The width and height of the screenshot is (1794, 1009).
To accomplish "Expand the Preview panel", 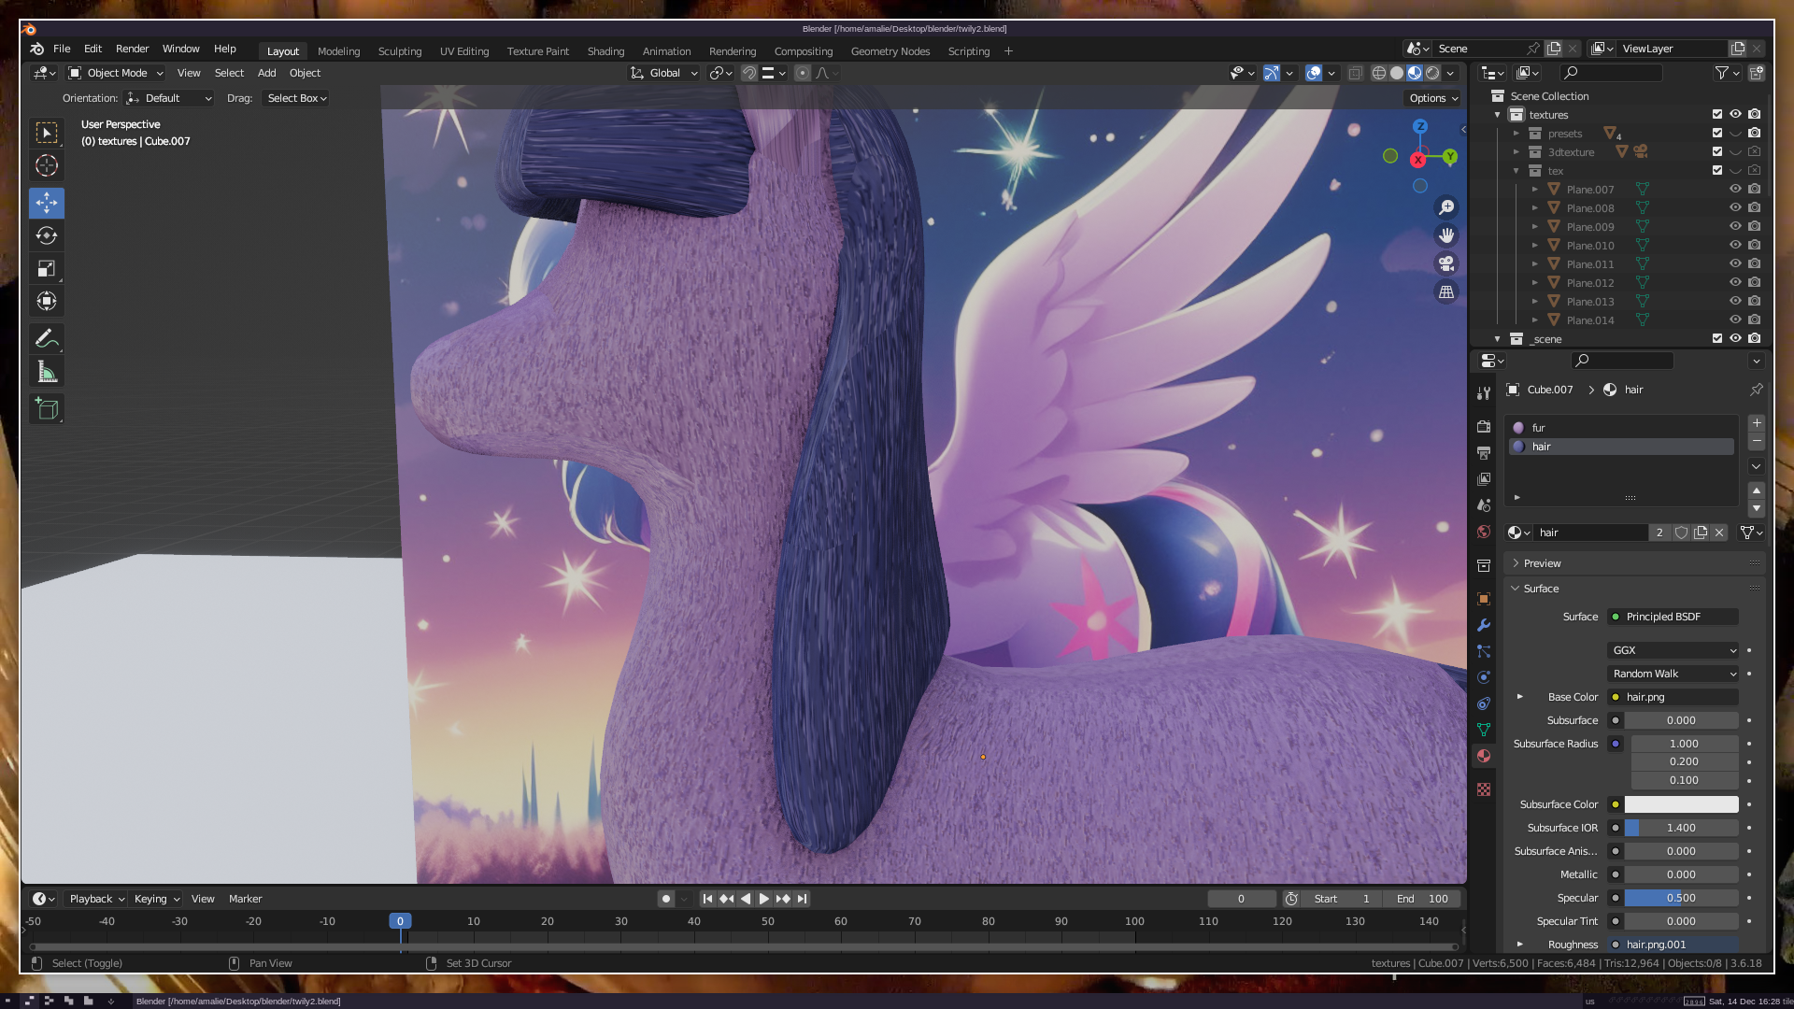I will pos(1542,563).
